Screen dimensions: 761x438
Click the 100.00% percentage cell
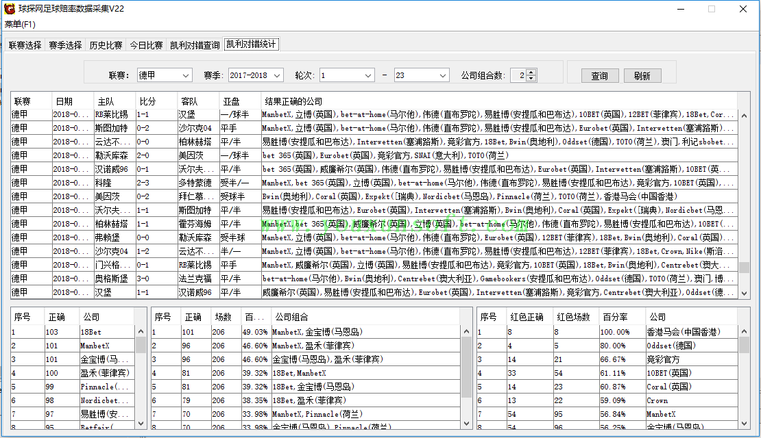click(623, 332)
